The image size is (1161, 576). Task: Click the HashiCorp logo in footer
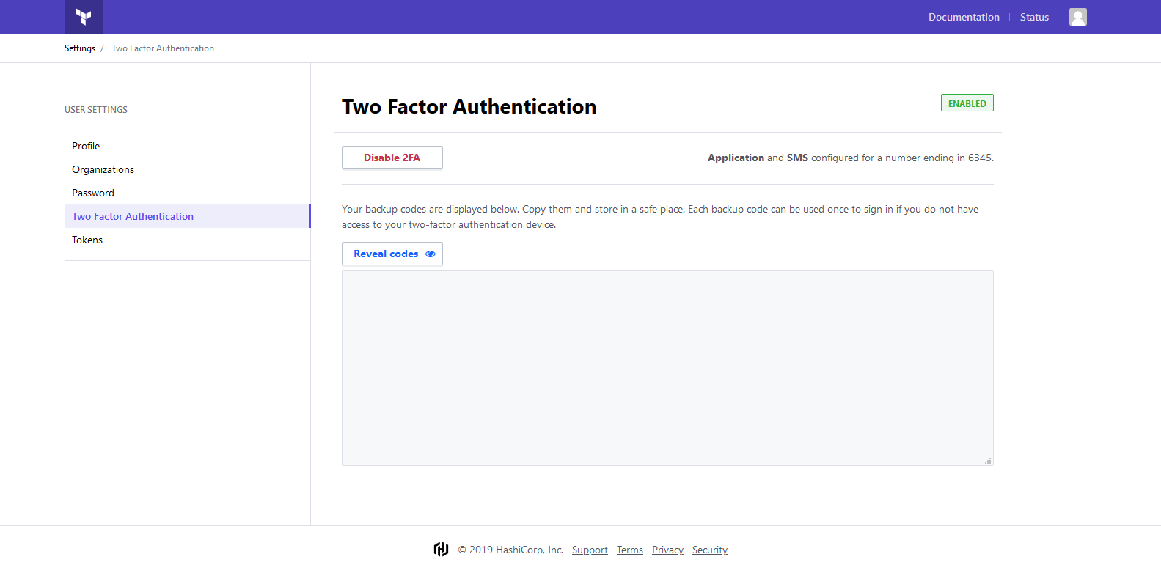pos(441,550)
